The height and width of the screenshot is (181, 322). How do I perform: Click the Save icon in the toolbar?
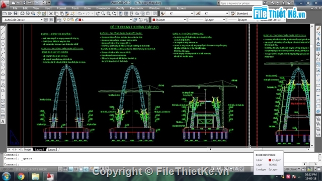click(16, 14)
